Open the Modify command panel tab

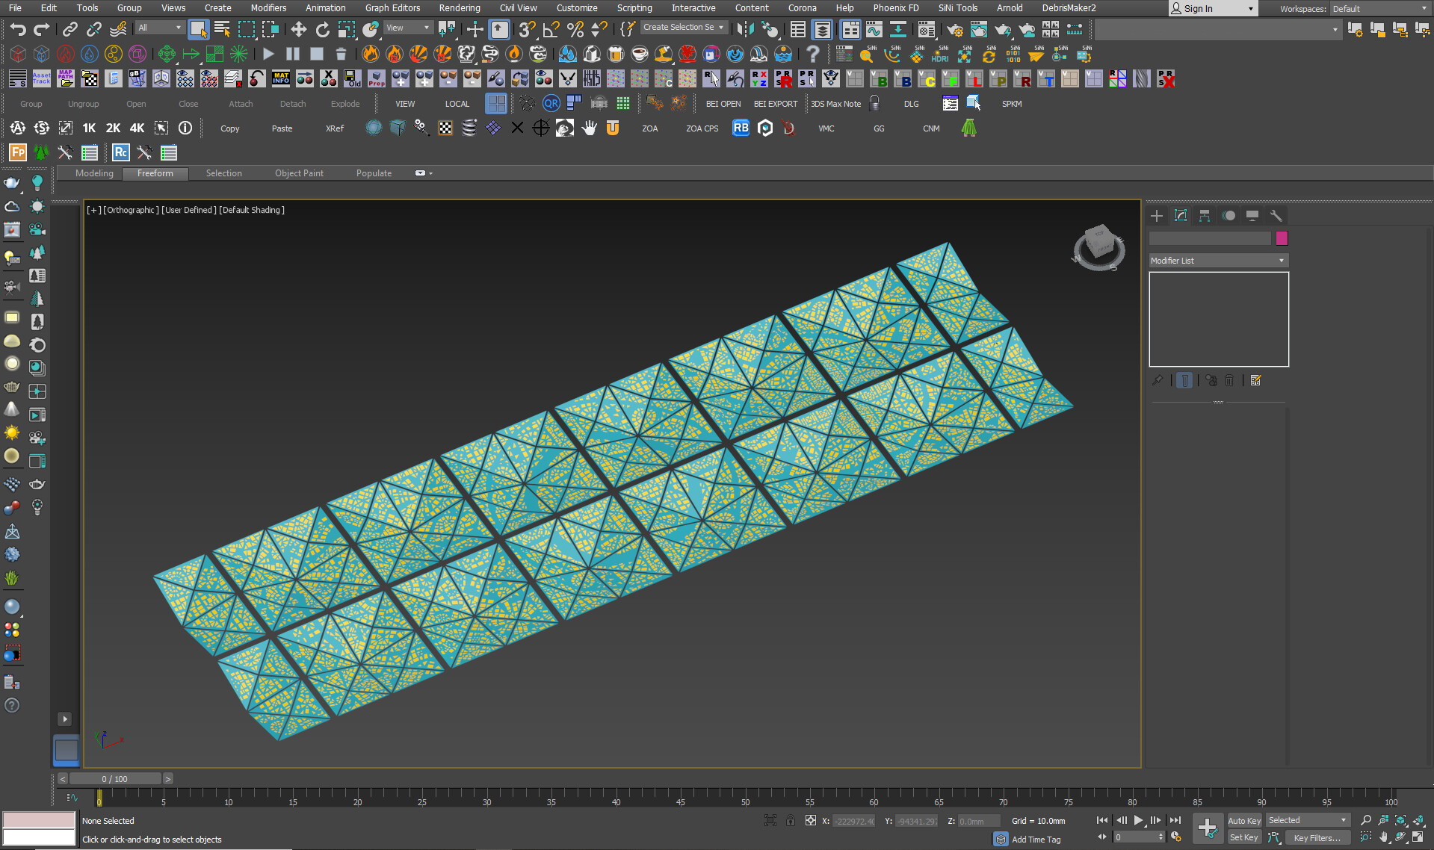pyautogui.click(x=1181, y=216)
